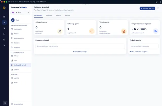Image resolution: width=162 pixels, height=106 pixels.
Task: Click the Lezione presentation icon
Action: pyautogui.click(x=12, y=43)
